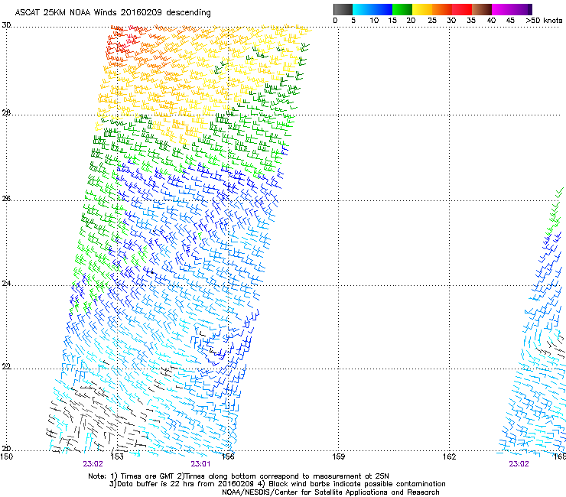Screen dimensions: 566x497
Task: Pick the yellow 20–25 knots color scale segment
Action: coord(422,9)
